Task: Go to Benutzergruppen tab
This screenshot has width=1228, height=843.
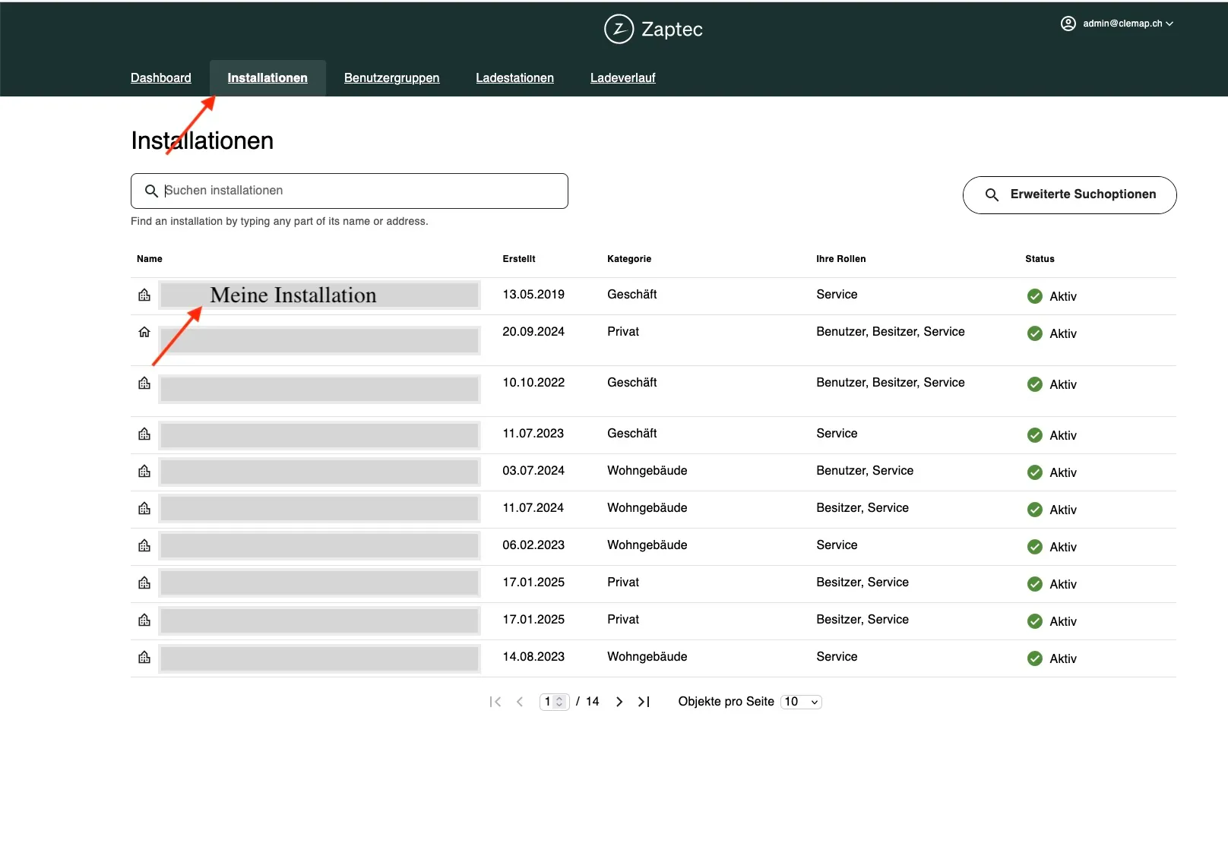Action: pyautogui.click(x=391, y=77)
